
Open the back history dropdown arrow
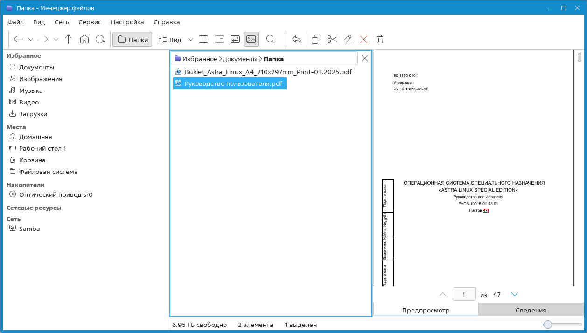[x=31, y=40]
